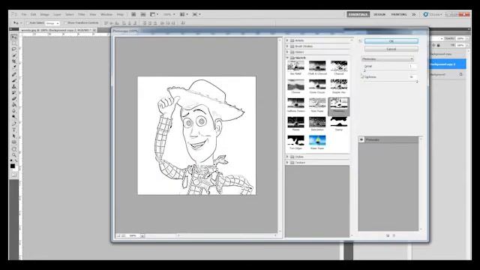The width and height of the screenshot is (480, 270).
Task: Open the Filter menu
Action: click(x=82, y=14)
